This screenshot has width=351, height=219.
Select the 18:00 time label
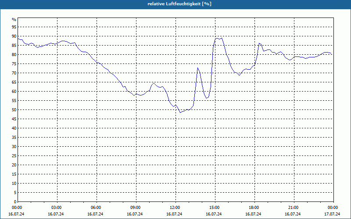click(254, 208)
